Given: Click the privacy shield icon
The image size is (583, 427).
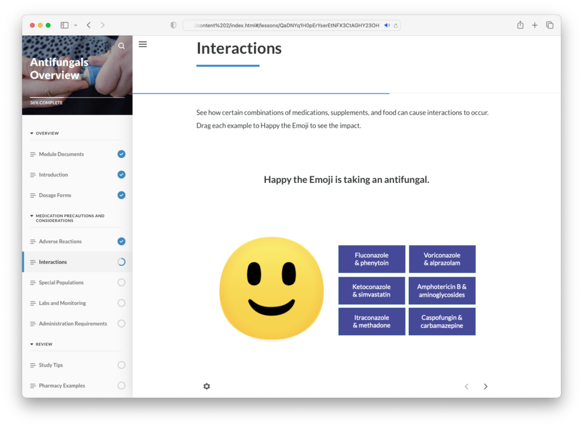Looking at the screenshot, I should (x=173, y=25).
